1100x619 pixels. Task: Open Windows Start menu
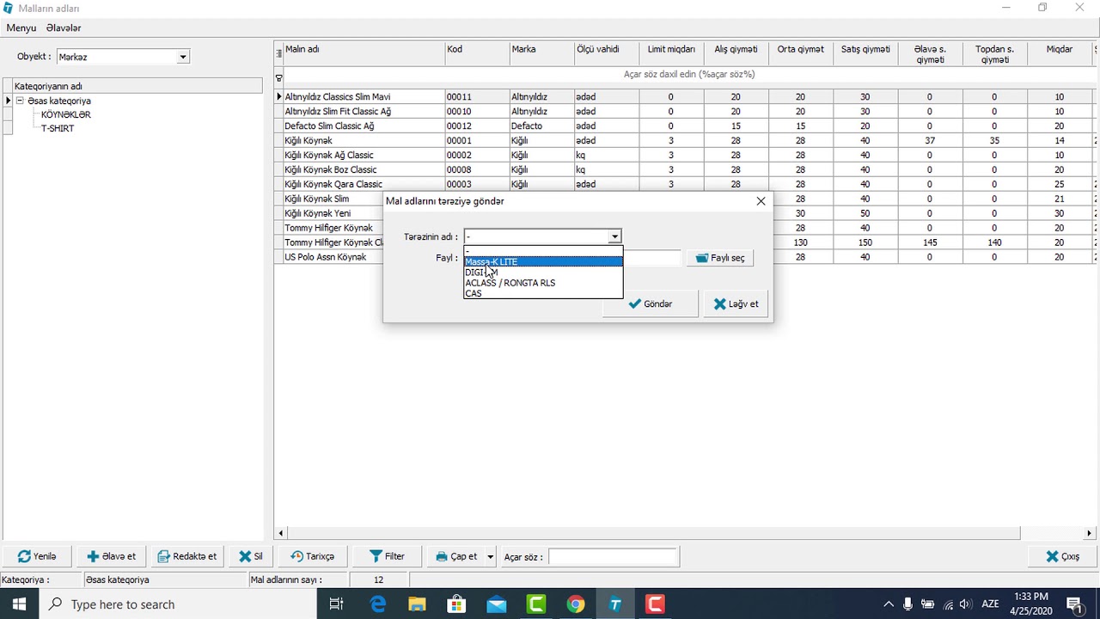(19, 604)
